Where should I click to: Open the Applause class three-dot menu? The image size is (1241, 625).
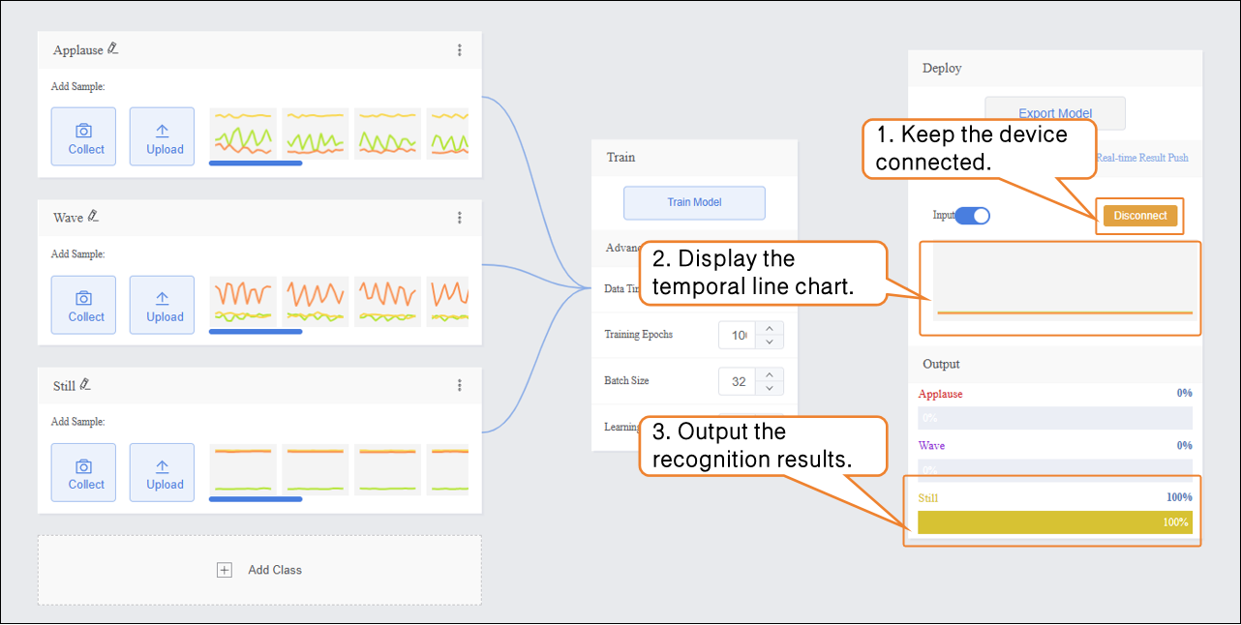(459, 50)
